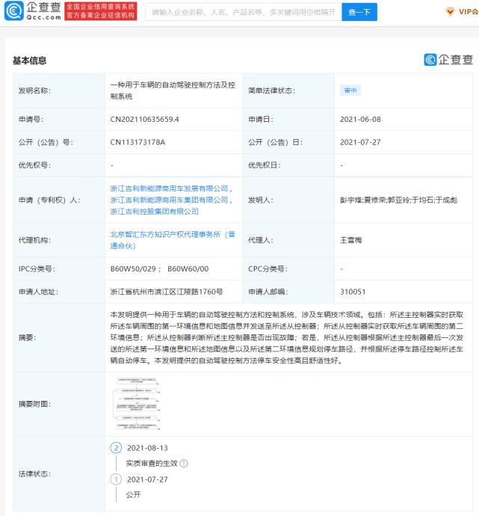
Task: Click the 简单法律状态 label cell
Action: (x=288, y=90)
